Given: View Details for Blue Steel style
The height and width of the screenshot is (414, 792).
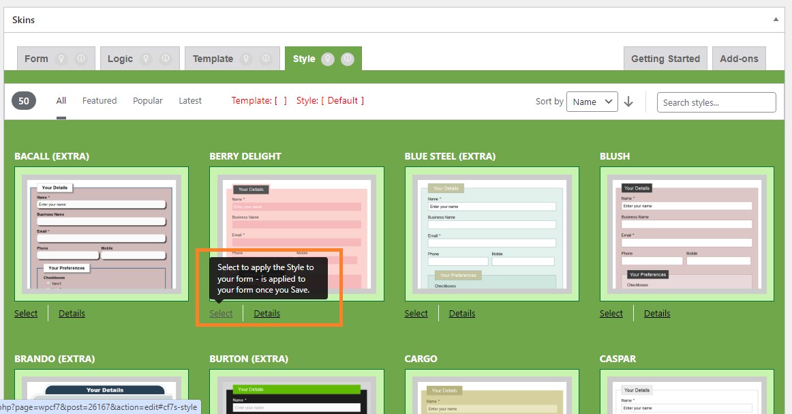Looking at the screenshot, I should pyautogui.click(x=461, y=313).
